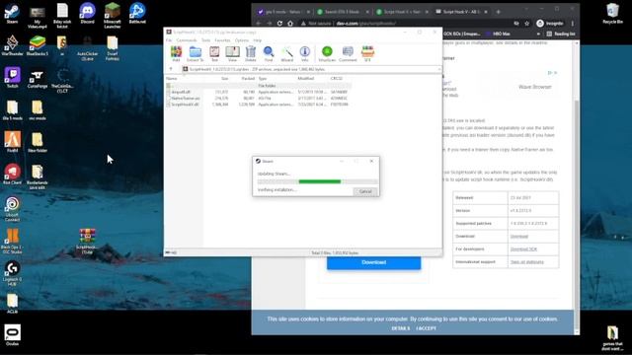Image resolution: width=632 pixels, height=355 pixels.
Task: Open the Discord desktop shortcut
Action: tap(87, 13)
